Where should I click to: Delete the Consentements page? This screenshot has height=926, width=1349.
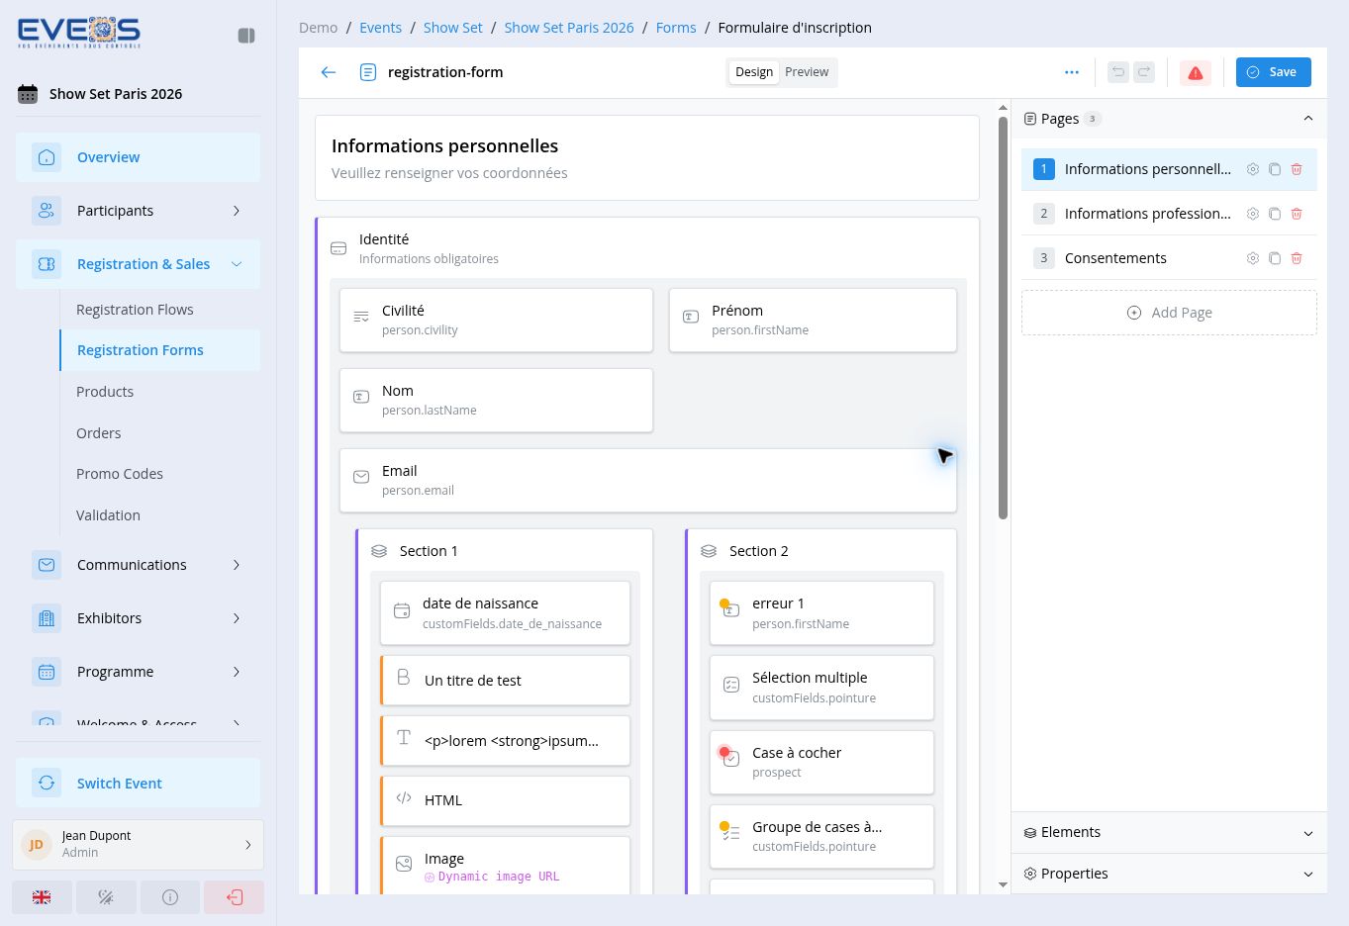click(1297, 258)
